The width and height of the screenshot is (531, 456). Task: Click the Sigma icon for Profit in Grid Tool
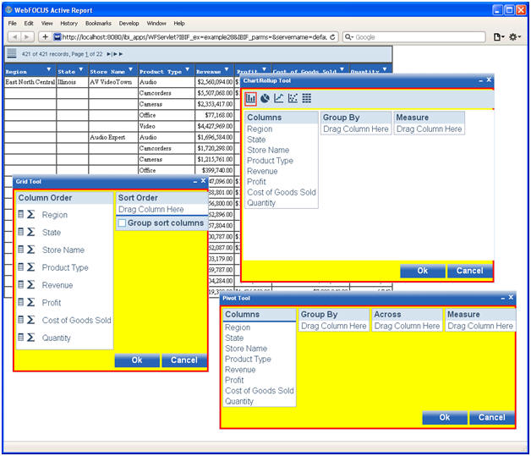coord(30,302)
